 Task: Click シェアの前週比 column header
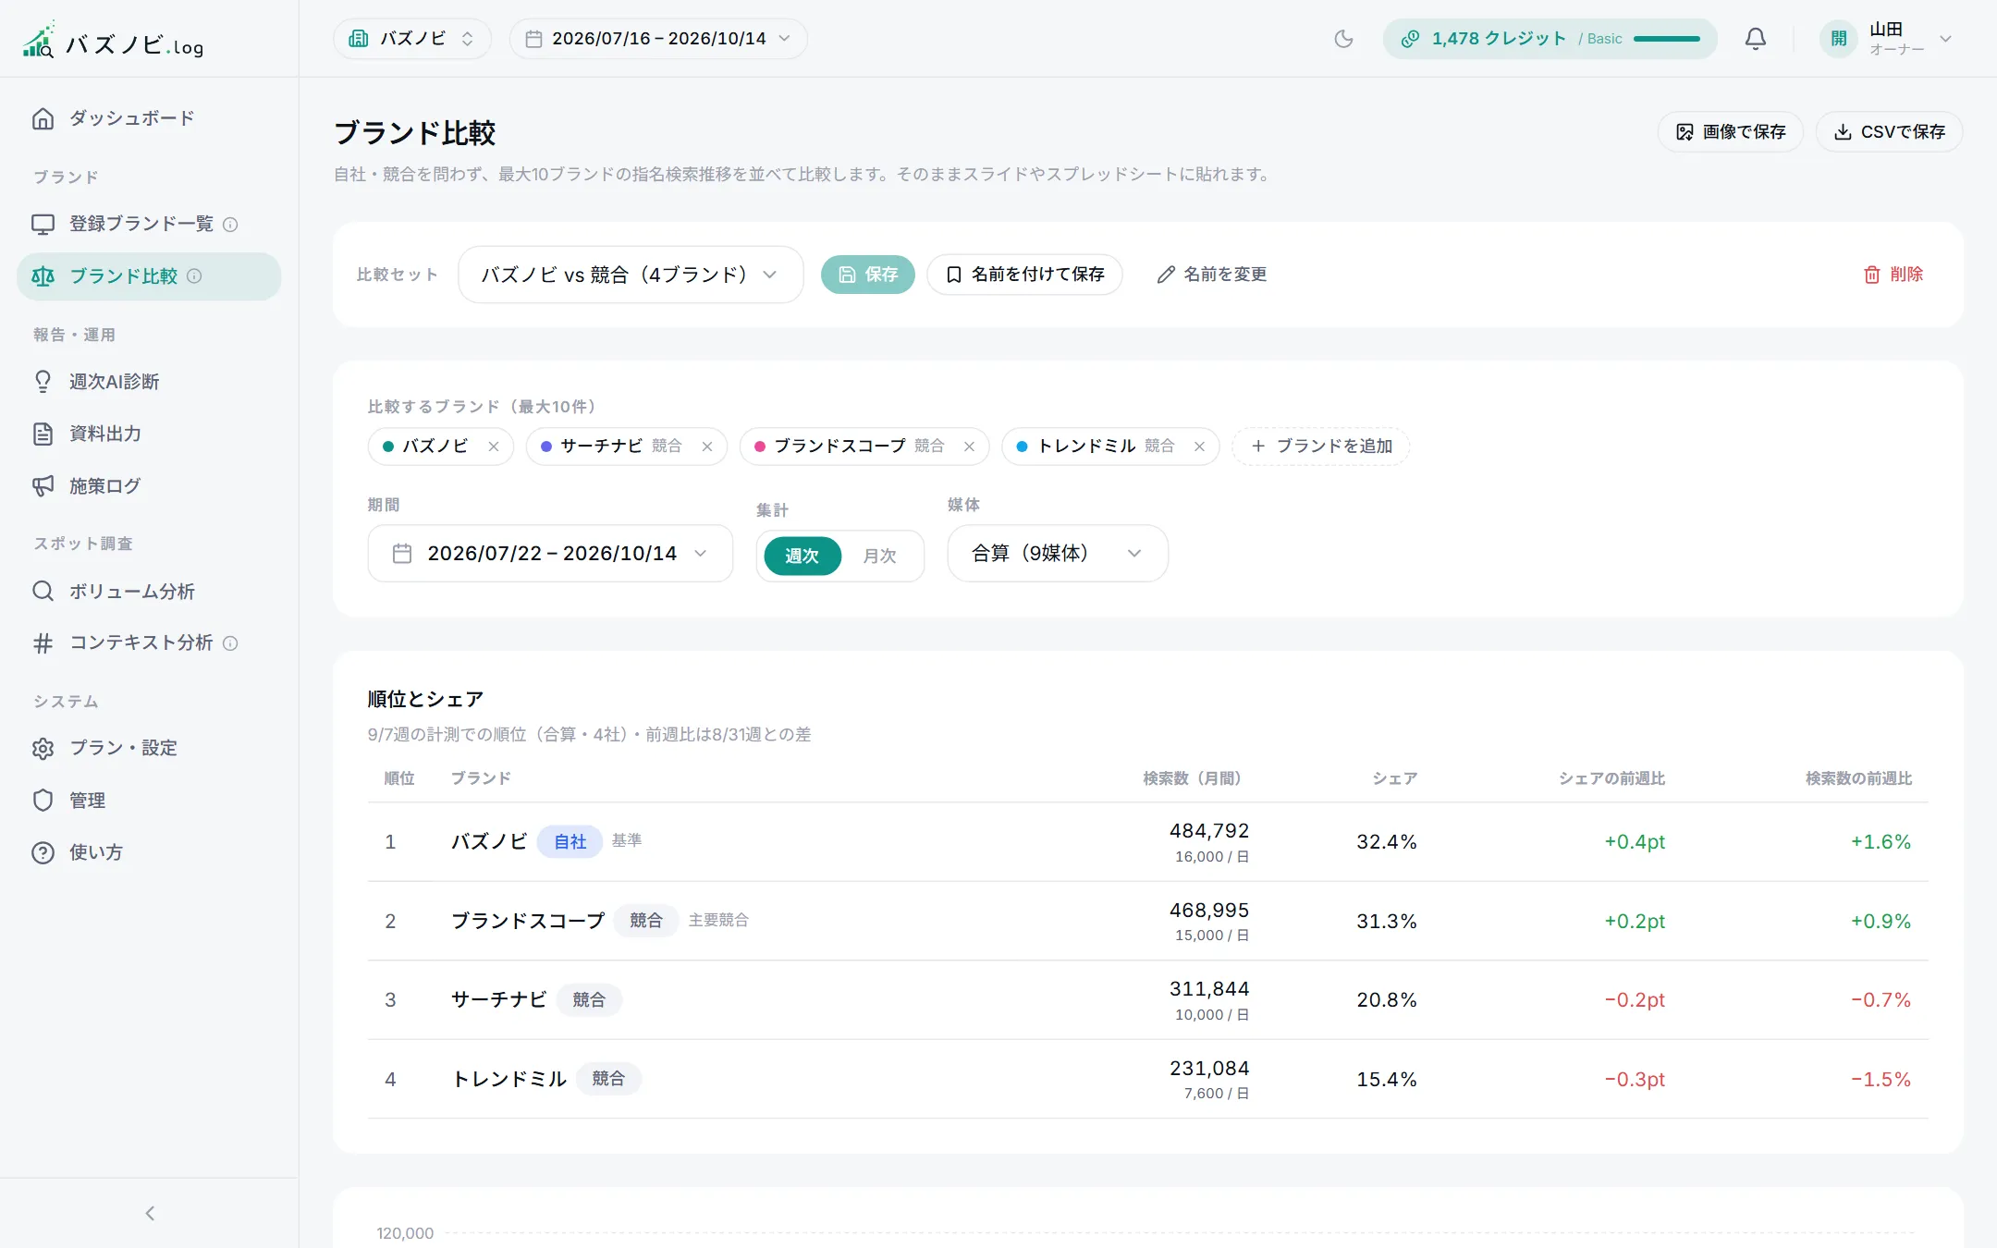[1611, 778]
